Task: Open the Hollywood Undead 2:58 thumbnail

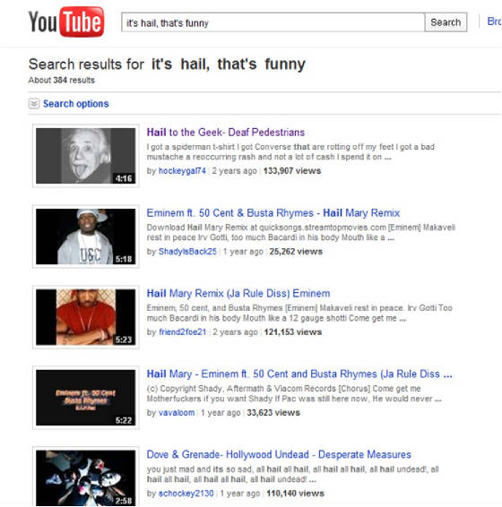Action: coord(86,478)
